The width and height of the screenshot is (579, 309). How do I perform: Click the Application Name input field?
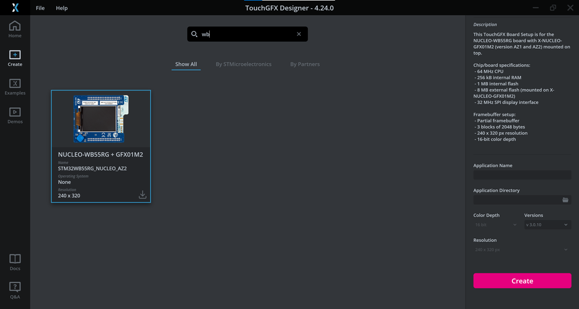(x=522, y=175)
